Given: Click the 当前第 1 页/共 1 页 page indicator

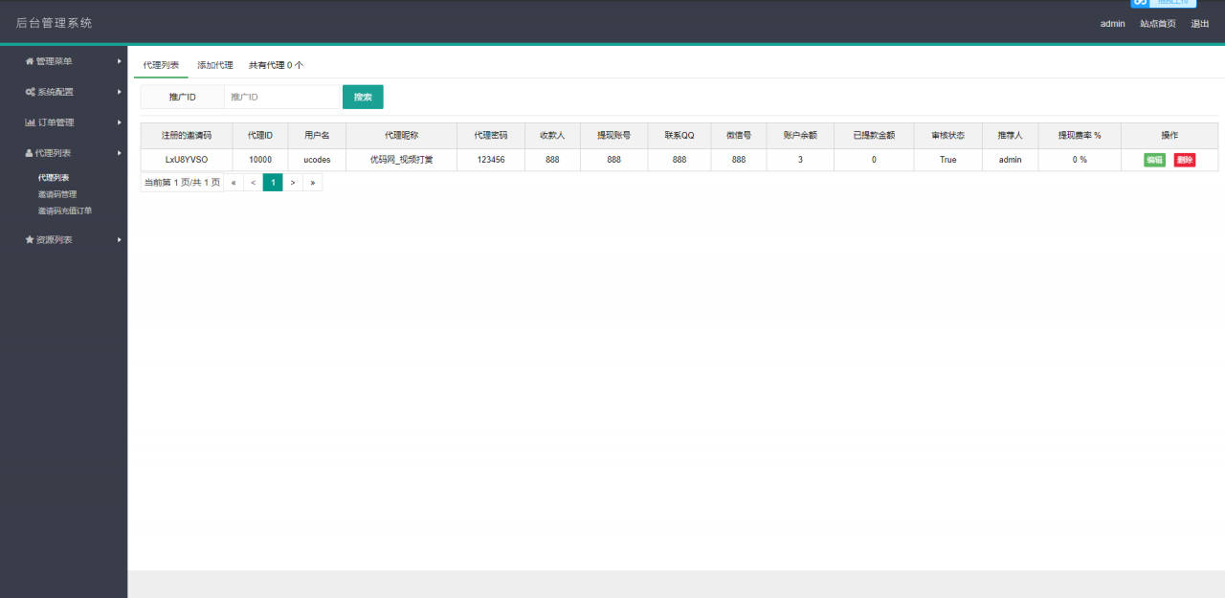Looking at the screenshot, I should coord(182,183).
